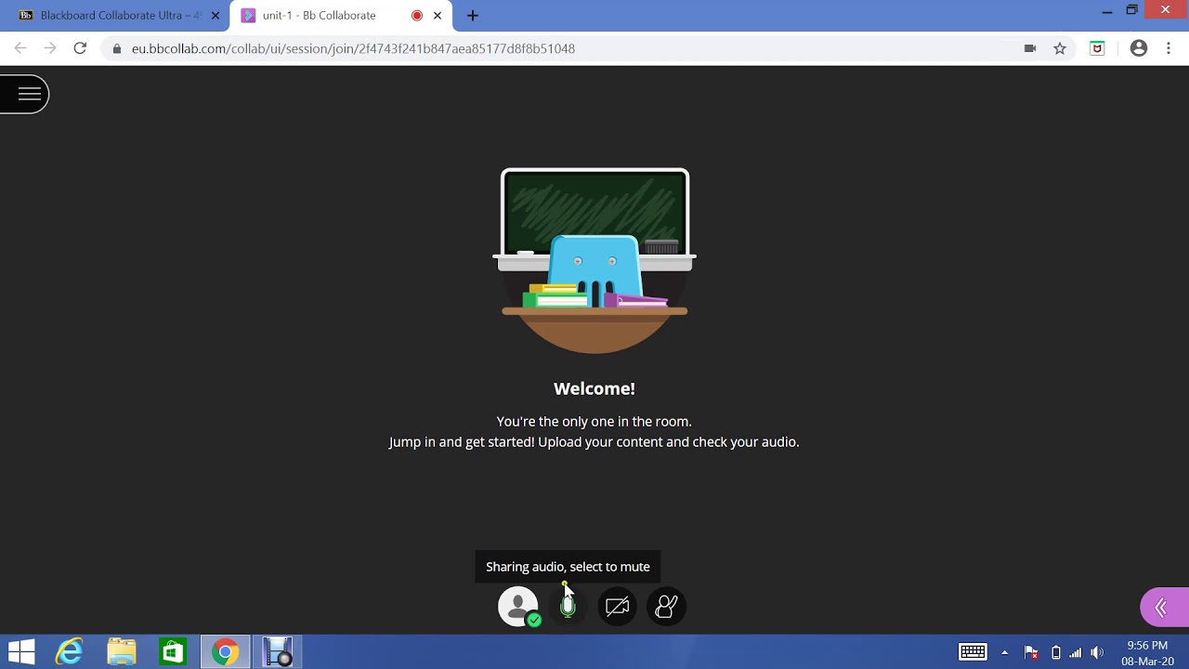
Task: Click "You're the only one in the room." text
Action: click(x=594, y=421)
